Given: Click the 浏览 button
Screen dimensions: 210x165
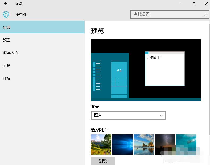Looking at the screenshot, I should [103, 161].
